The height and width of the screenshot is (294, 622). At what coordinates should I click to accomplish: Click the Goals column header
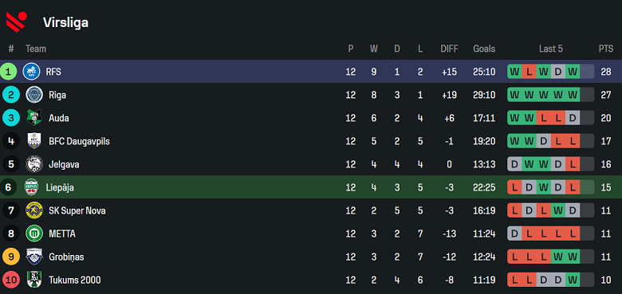484,49
